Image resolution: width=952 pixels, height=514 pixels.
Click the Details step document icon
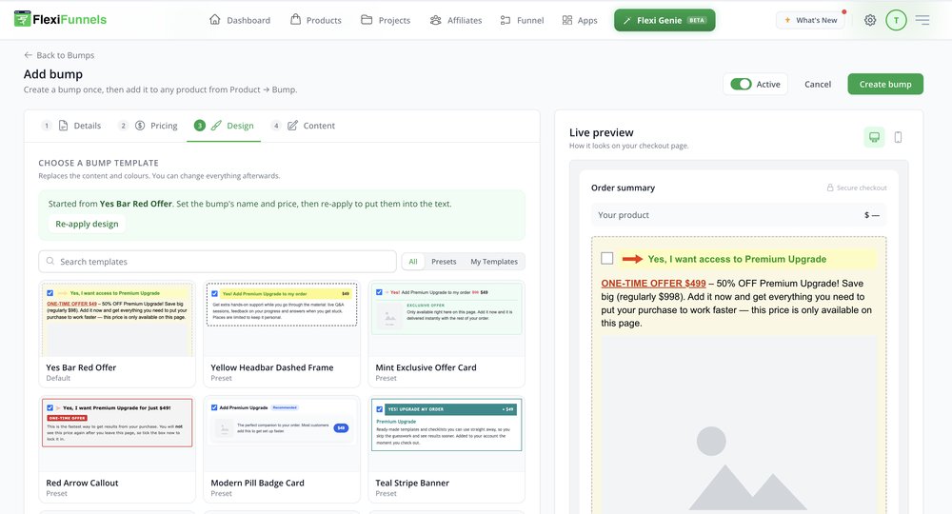pos(63,126)
